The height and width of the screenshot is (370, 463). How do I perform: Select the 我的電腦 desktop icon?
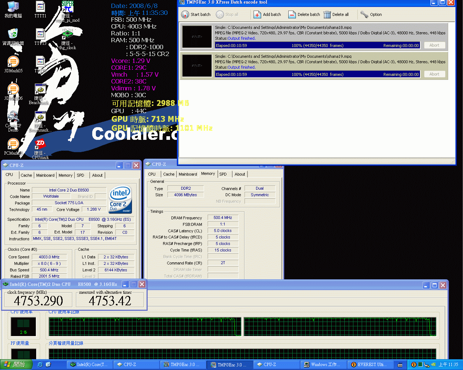13,7
